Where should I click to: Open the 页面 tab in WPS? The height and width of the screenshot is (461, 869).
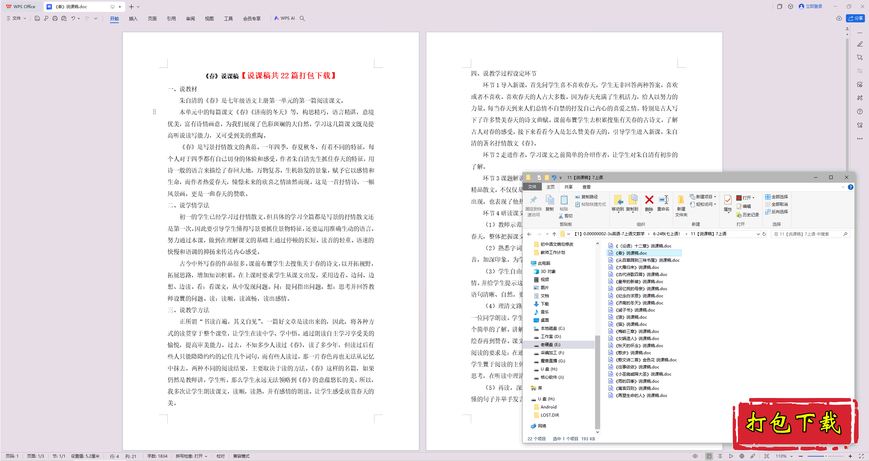(152, 19)
